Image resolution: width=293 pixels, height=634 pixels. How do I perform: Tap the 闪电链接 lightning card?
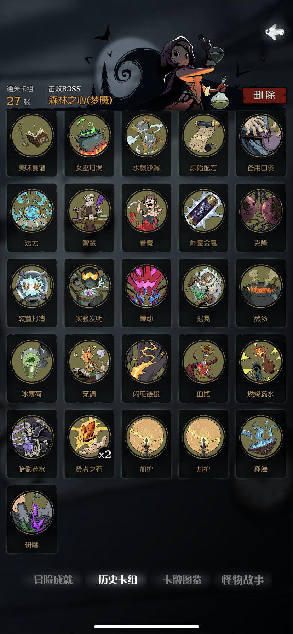point(146,369)
